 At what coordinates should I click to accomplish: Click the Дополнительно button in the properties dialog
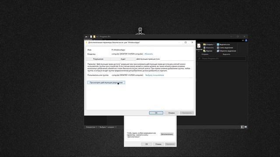coord(167,134)
